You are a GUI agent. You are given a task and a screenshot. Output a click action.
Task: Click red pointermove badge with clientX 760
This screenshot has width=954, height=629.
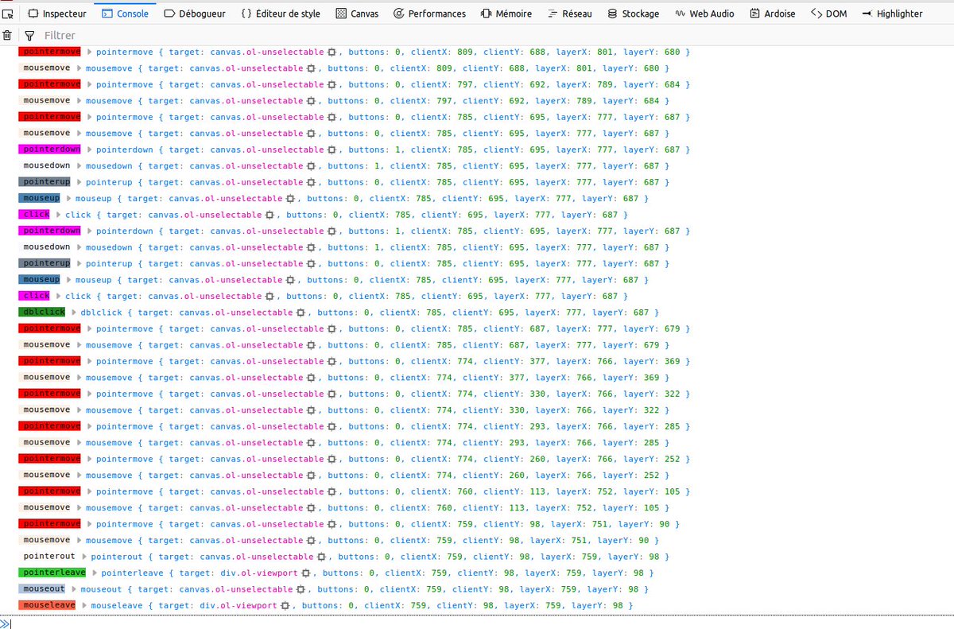coord(49,491)
